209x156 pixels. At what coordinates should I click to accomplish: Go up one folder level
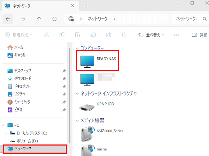click(x=39, y=19)
